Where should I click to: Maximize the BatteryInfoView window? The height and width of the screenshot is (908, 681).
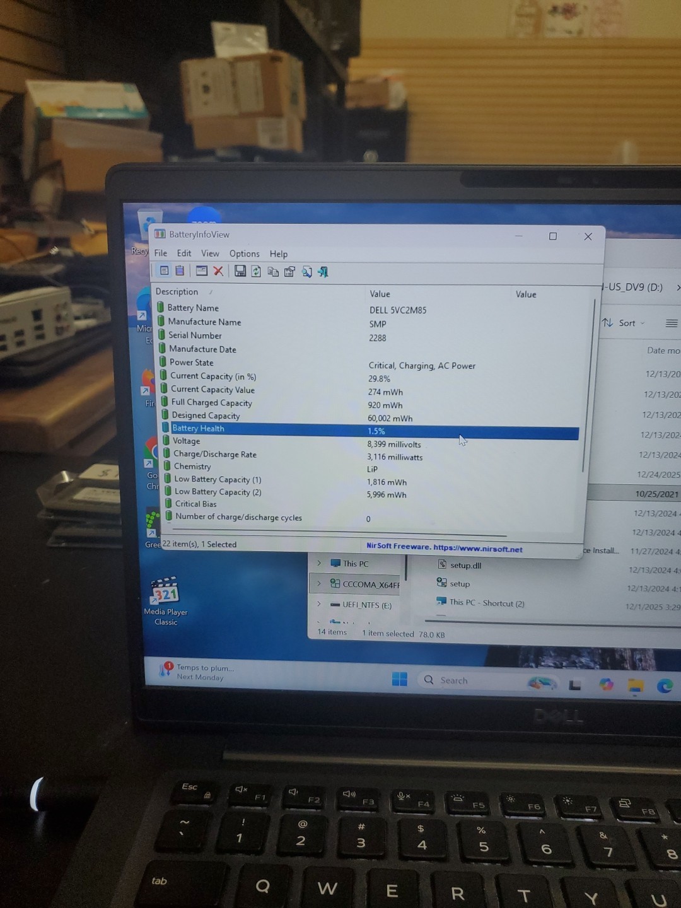[553, 236]
